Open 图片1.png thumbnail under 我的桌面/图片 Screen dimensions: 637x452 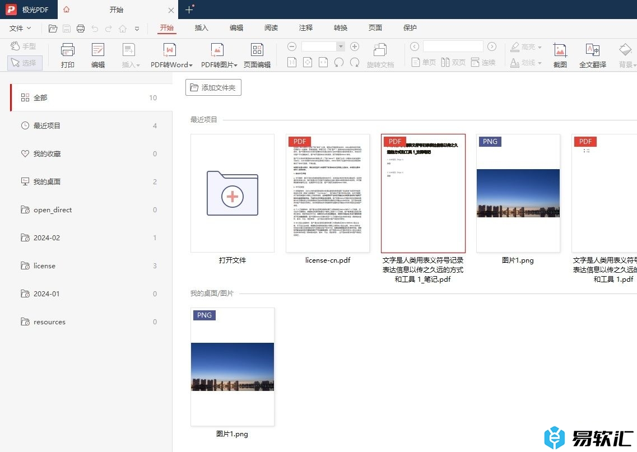point(233,367)
